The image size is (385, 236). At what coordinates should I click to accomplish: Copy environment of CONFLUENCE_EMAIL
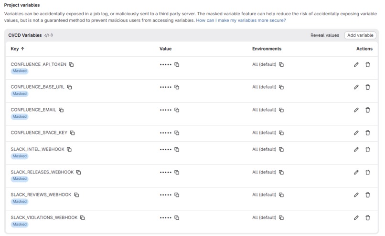[x=281, y=110]
